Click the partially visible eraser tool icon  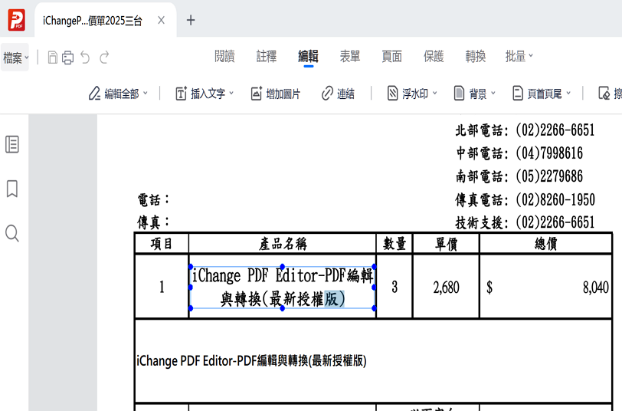604,94
